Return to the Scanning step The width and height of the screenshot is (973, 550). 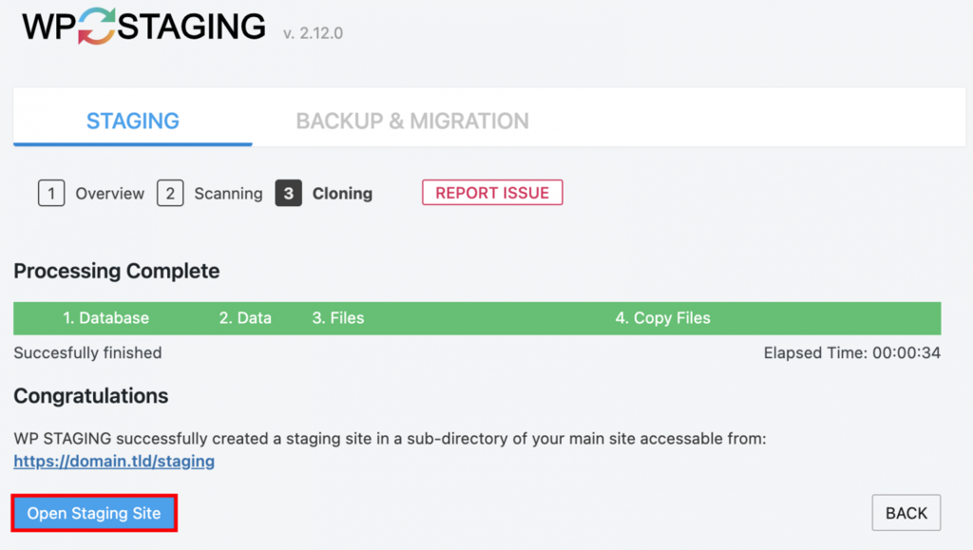pos(228,193)
